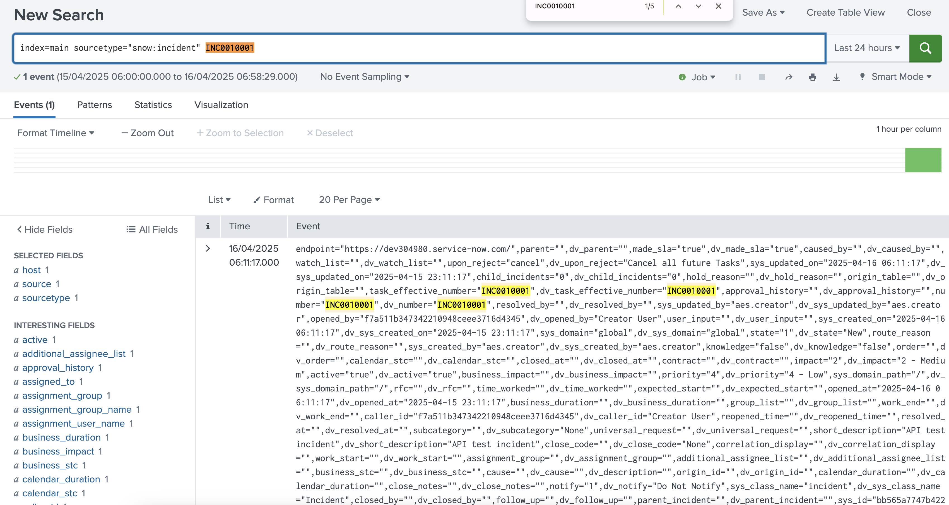Change results count via 20 Per Page dropdown
The image size is (949, 505).
(x=349, y=200)
